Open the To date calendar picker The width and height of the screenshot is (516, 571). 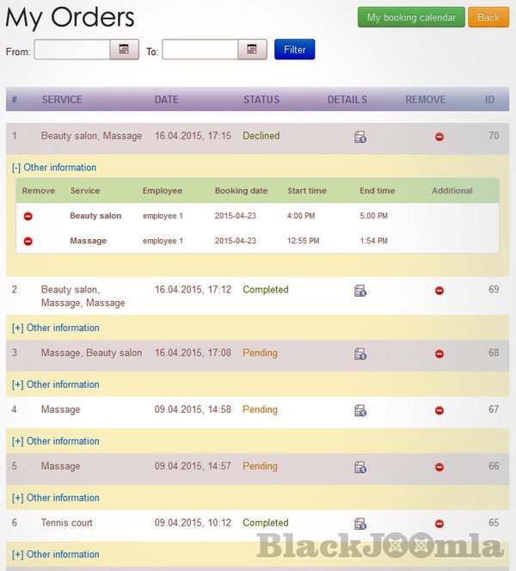coord(252,50)
